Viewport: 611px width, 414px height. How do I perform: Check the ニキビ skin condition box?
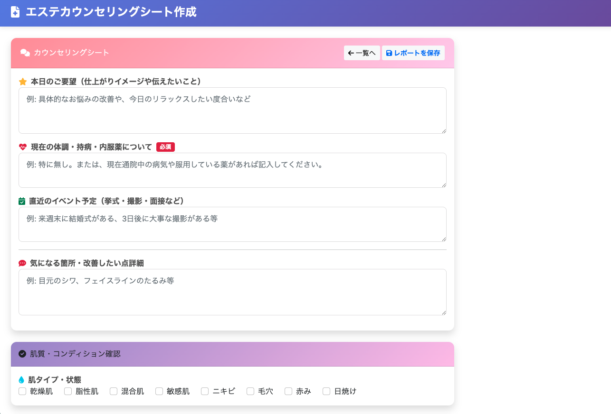204,391
